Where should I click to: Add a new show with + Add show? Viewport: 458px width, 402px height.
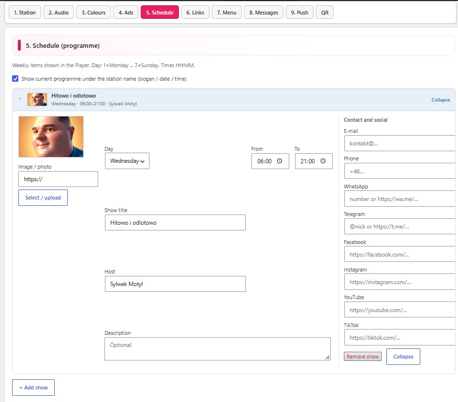tap(33, 388)
